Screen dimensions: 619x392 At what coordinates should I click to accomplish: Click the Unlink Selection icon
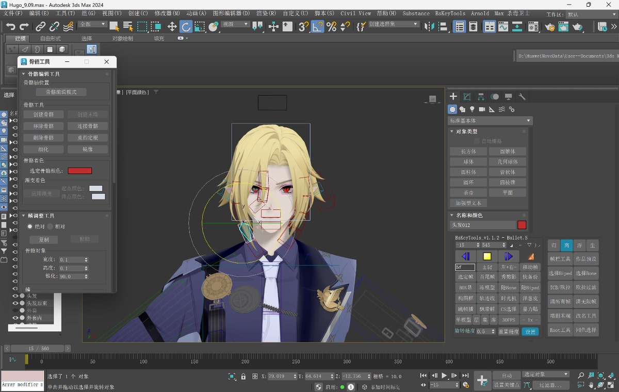[54, 26]
